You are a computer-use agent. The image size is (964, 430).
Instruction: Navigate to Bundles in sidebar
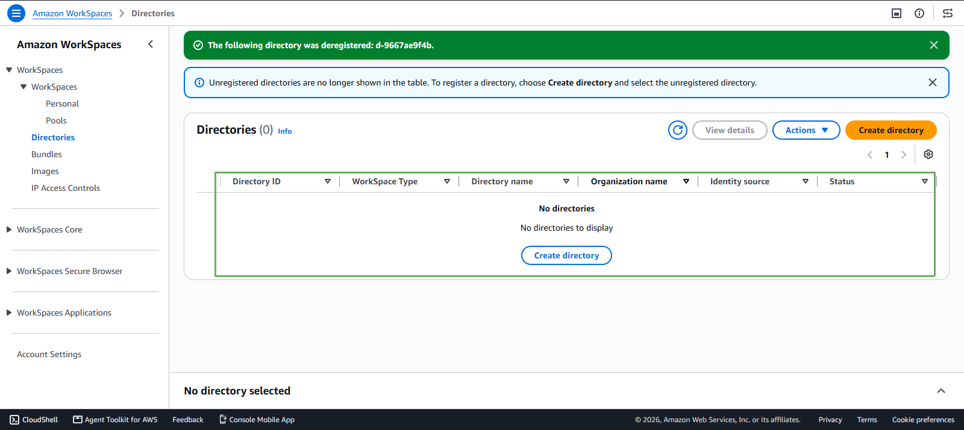46,154
